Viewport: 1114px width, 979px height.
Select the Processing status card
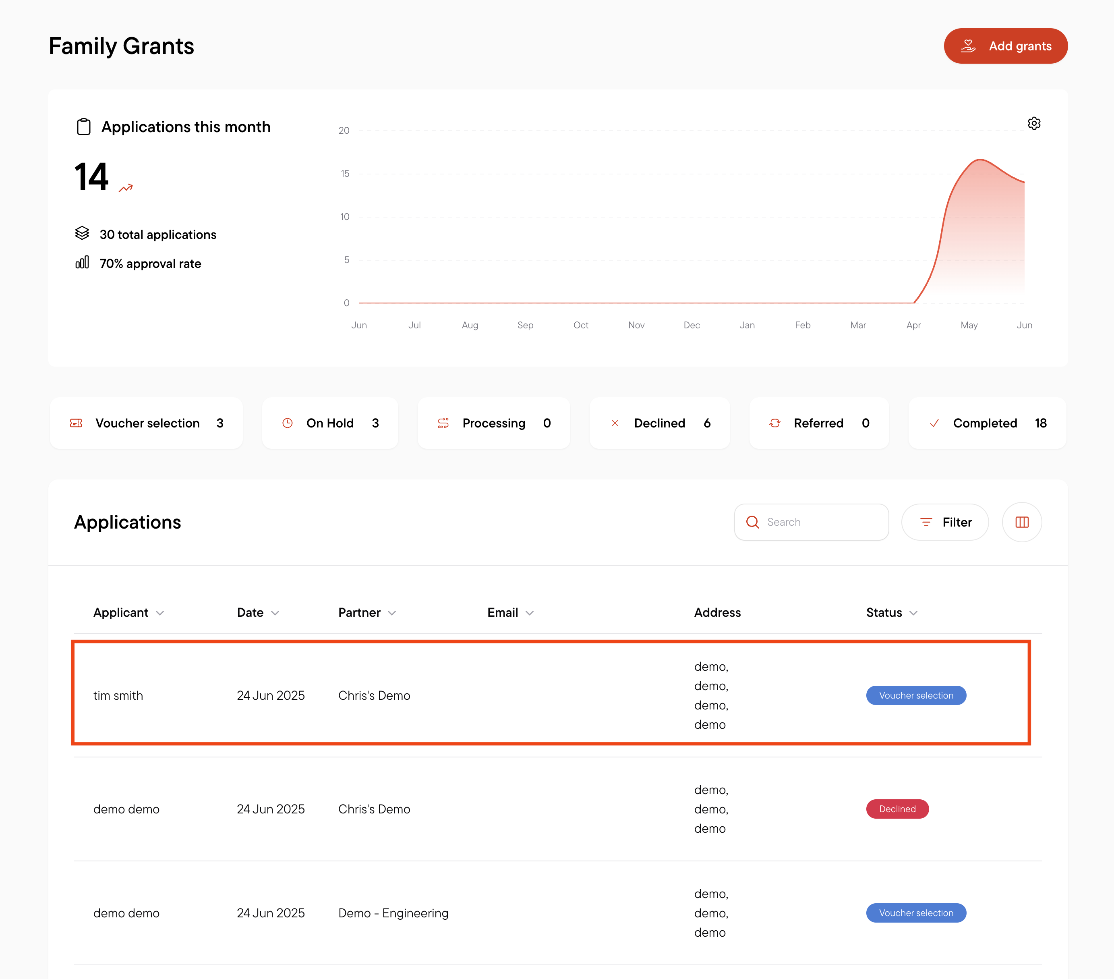(494, 423)
